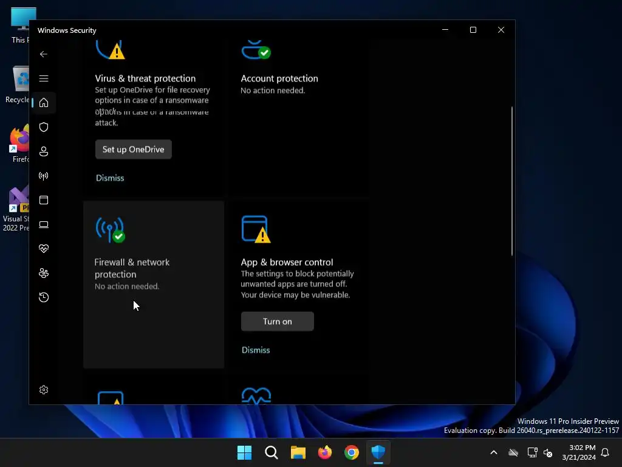Dismiss the App & browser control warning

256,350
